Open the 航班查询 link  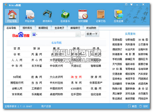tap(117, 44)
